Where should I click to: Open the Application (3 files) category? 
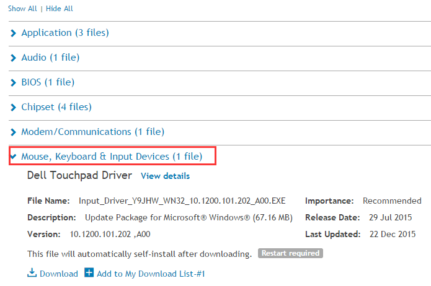click(65, 33)
